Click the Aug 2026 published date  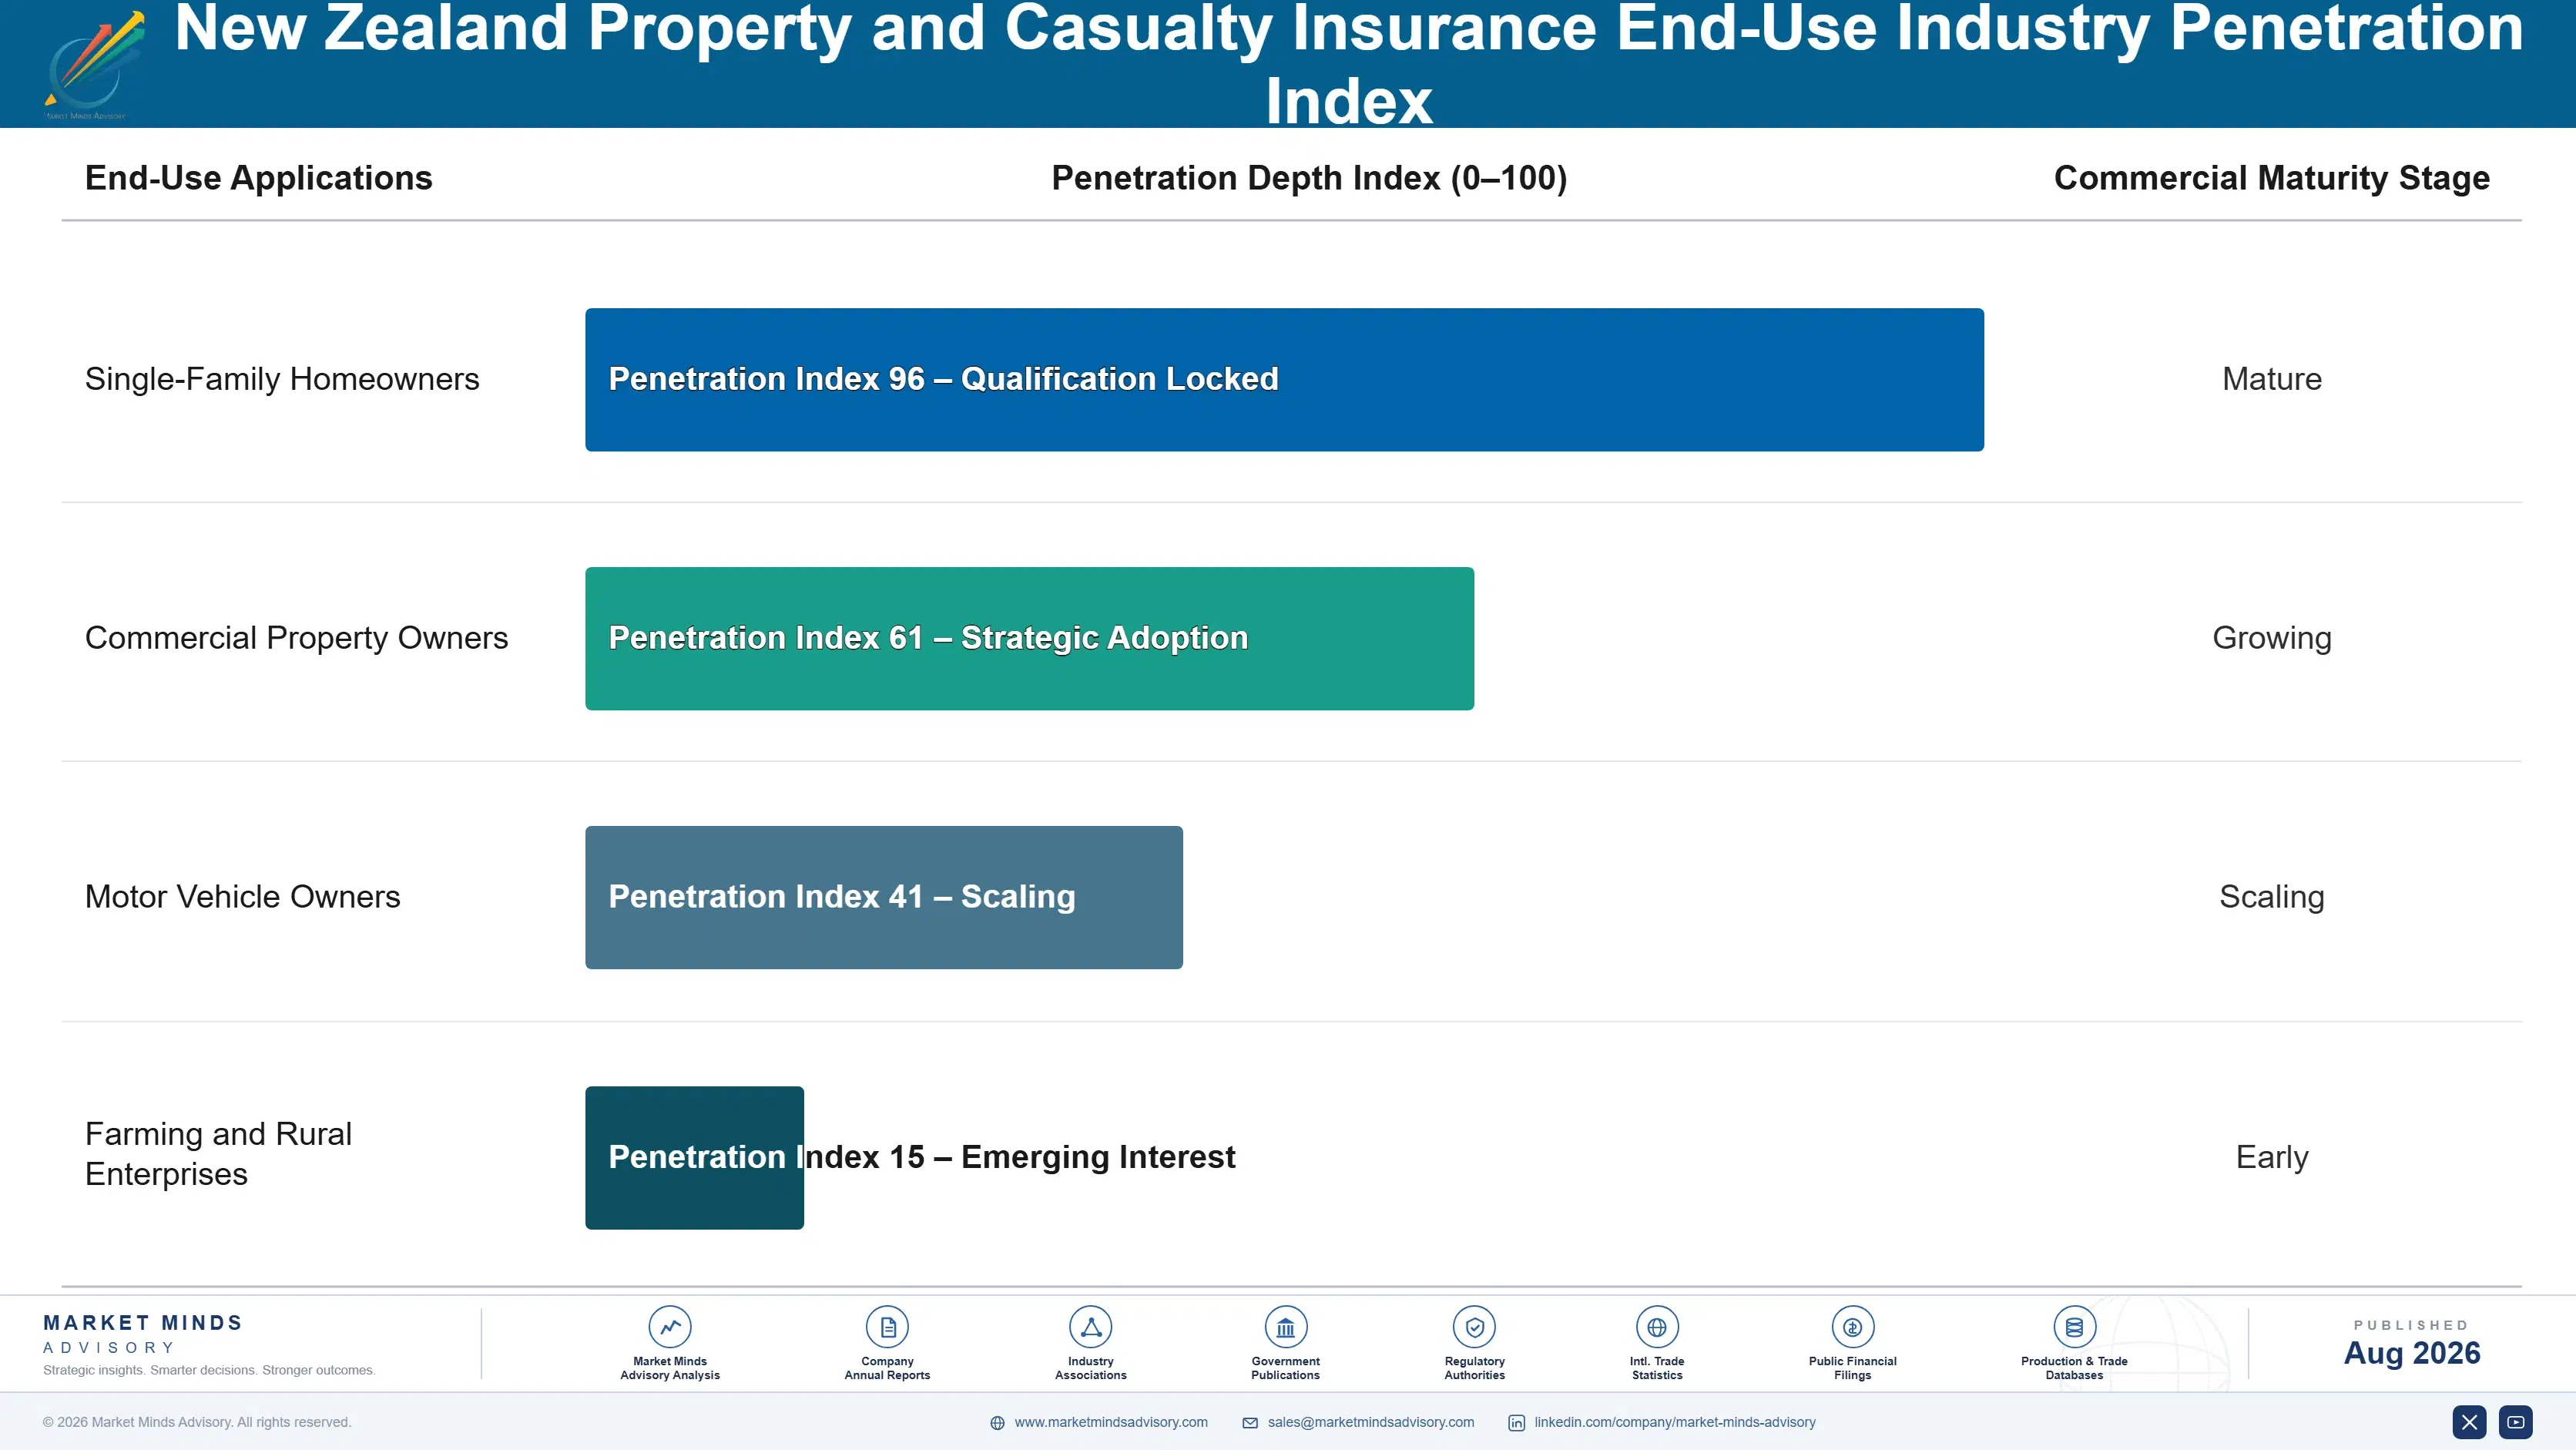coord(2411,1353)
